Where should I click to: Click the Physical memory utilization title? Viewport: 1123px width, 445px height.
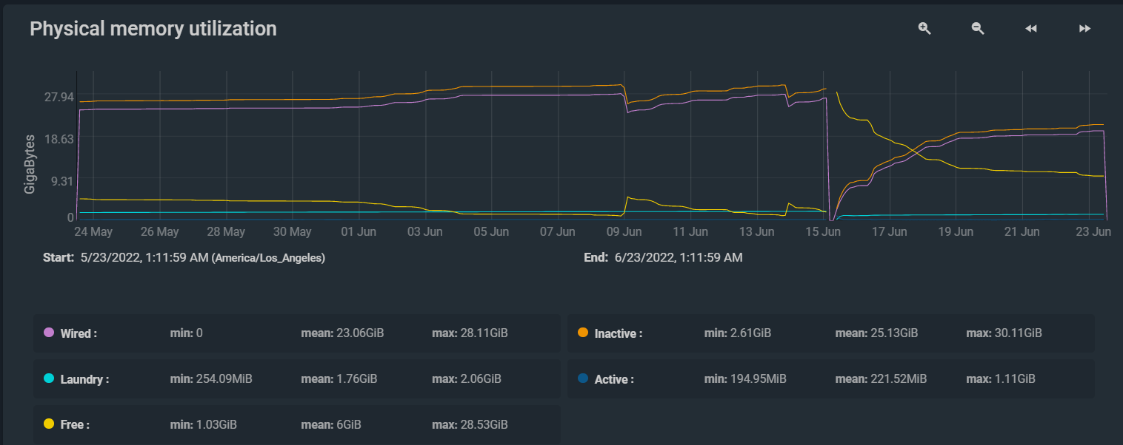point(153,29)
